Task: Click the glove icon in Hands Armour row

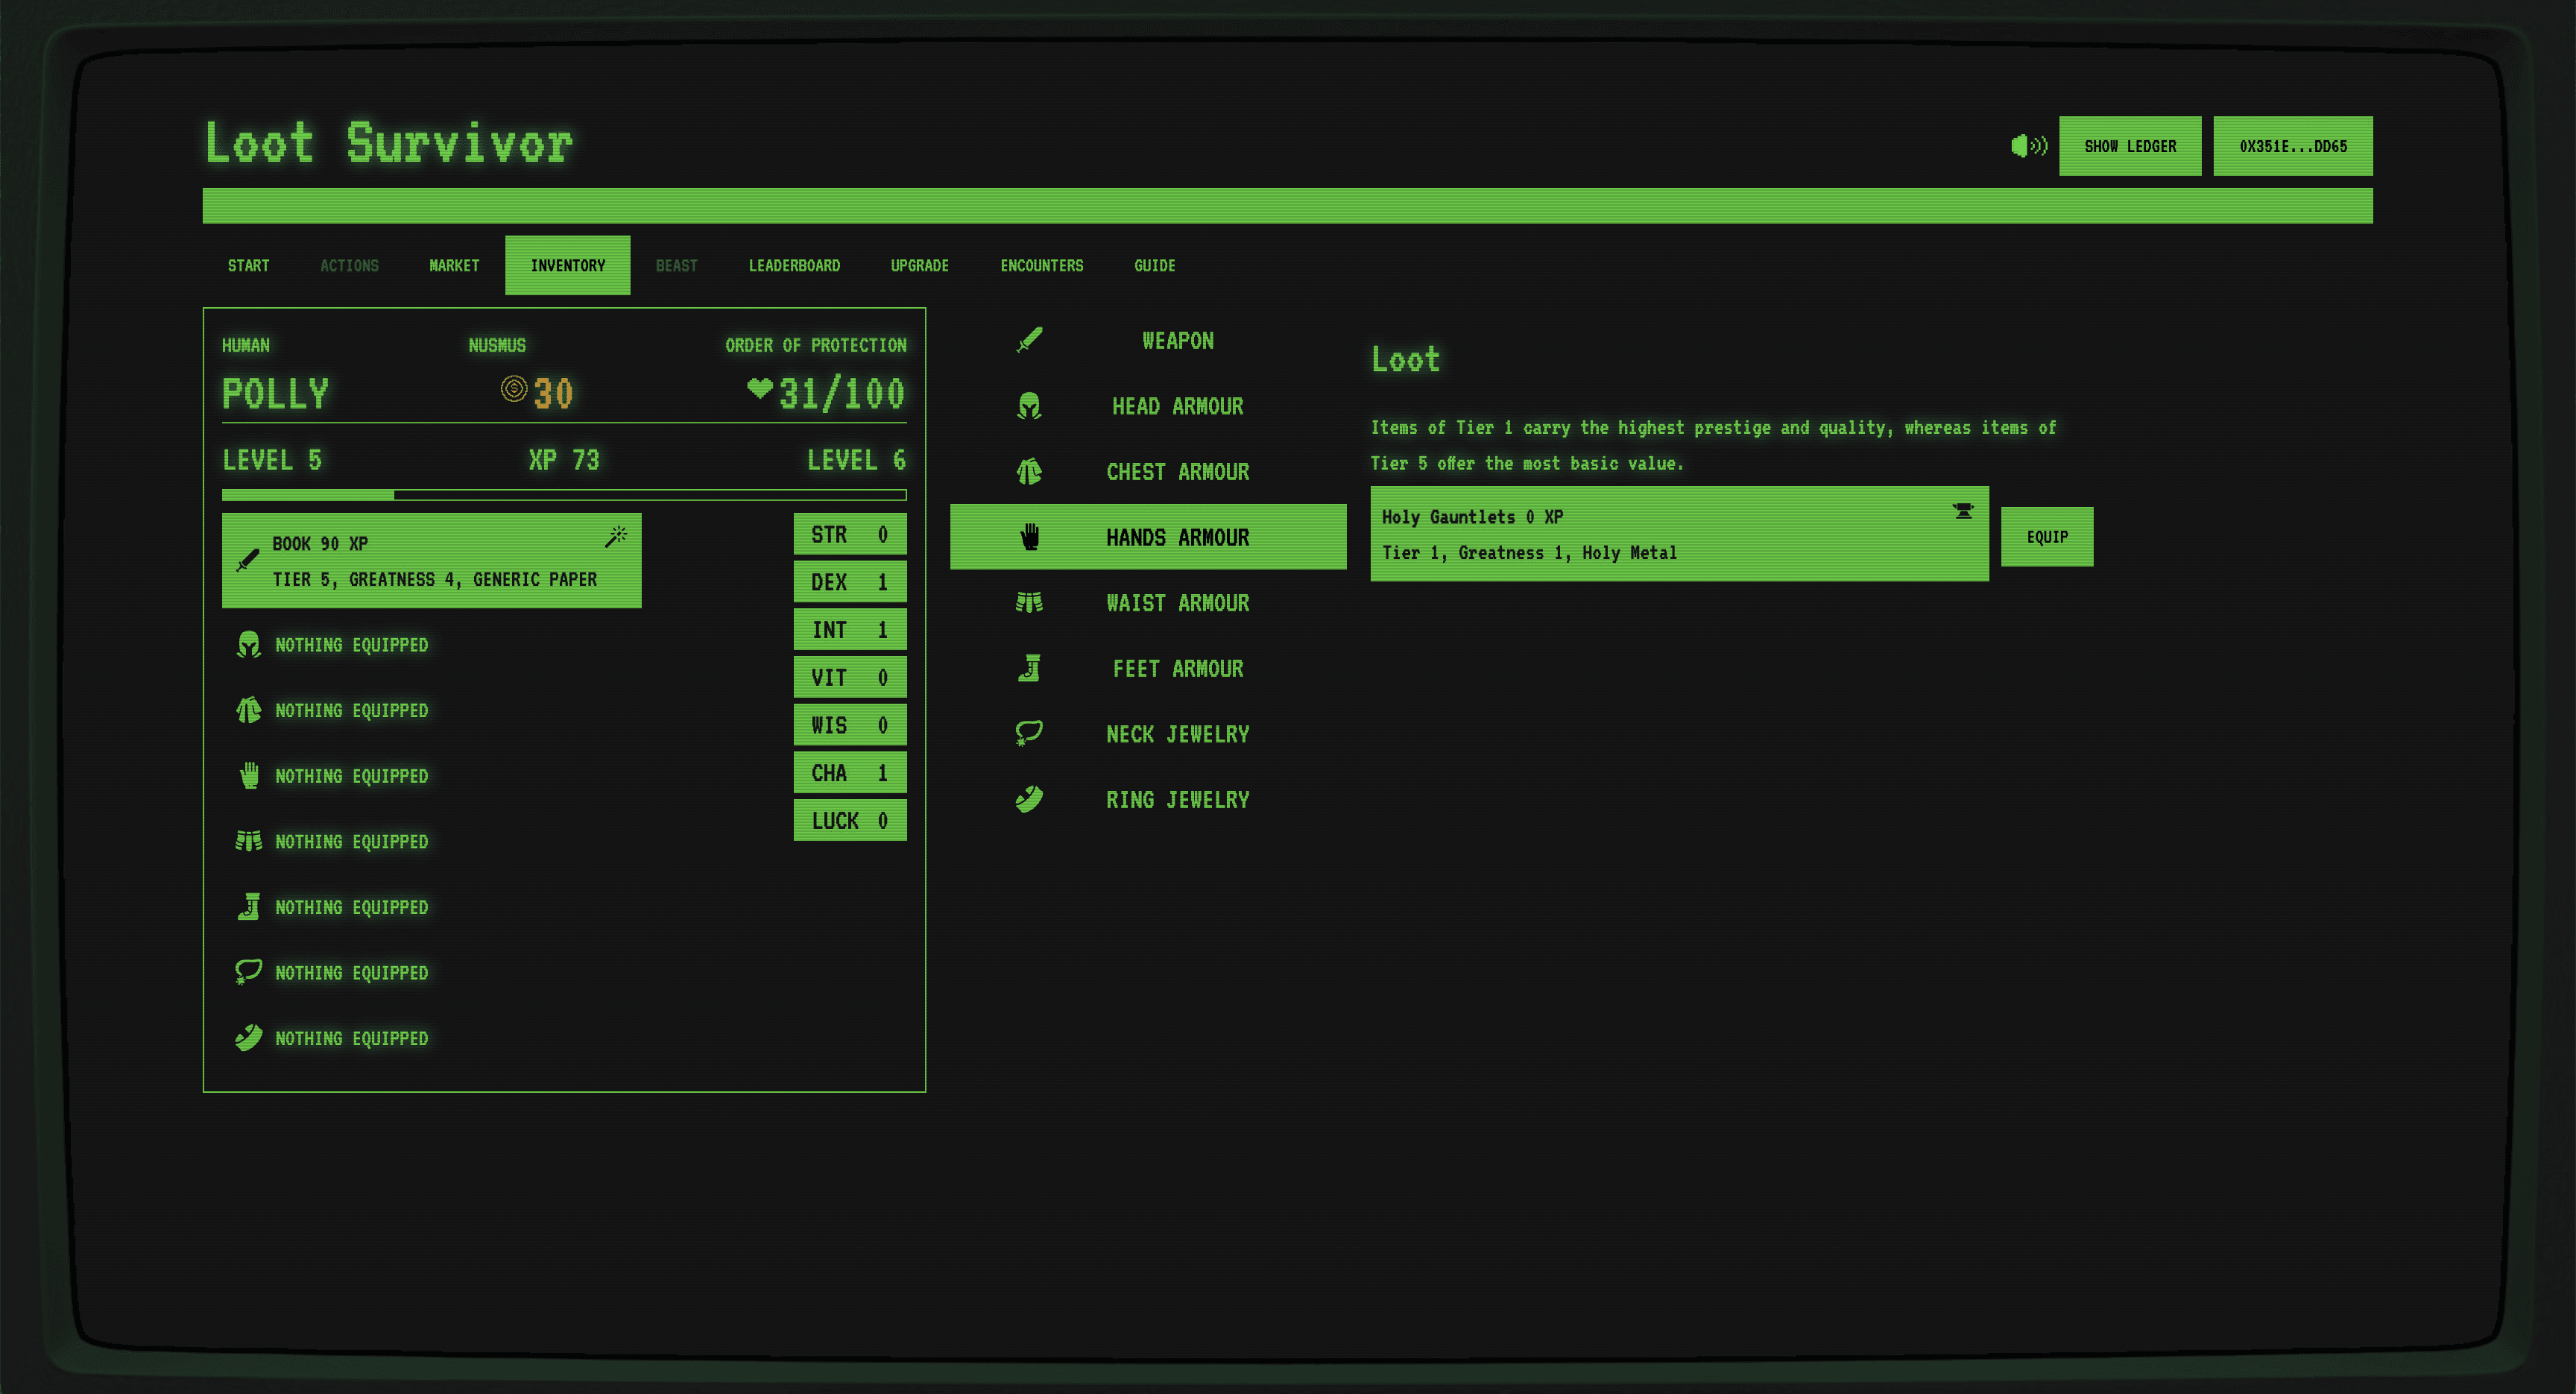Action: coord(1029,537)
